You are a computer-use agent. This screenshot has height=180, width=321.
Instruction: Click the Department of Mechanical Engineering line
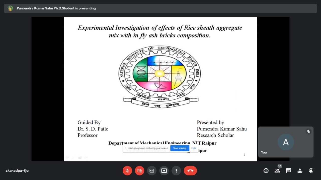162,143
